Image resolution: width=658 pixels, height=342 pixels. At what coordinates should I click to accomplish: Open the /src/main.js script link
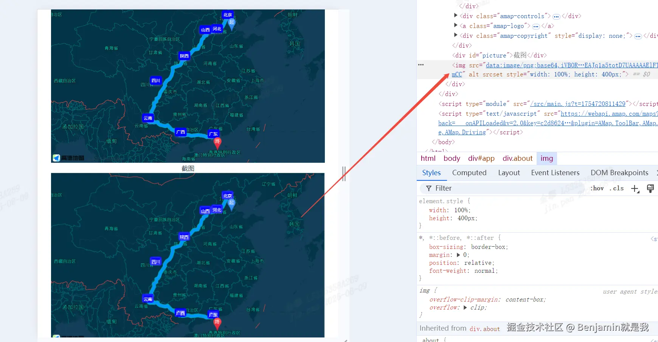coord(578,104)
